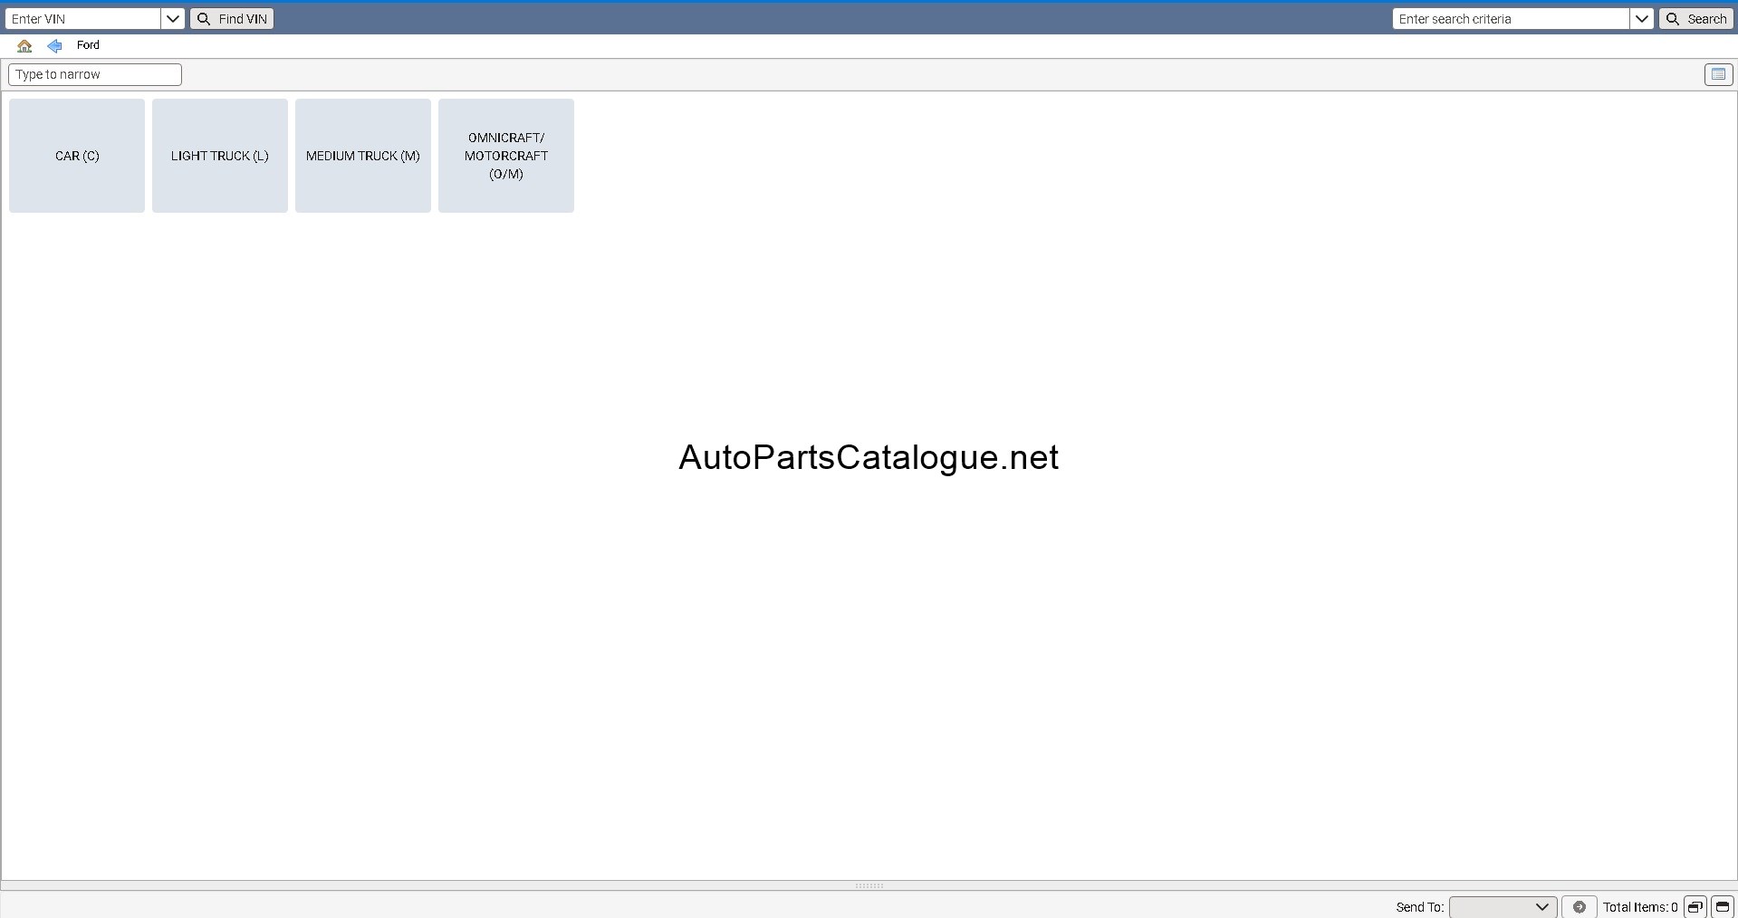Viewport: 1738px width, 918px height.
Task: Click the Search button
Action: click(x=1696, y=18)
